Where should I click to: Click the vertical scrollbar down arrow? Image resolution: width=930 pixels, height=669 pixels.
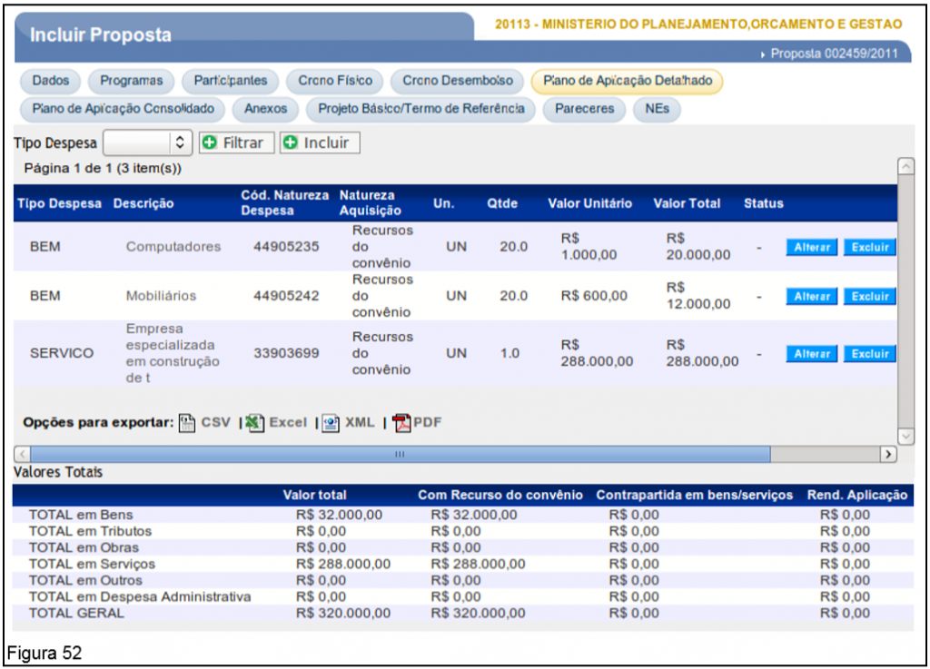click(905, 437)
